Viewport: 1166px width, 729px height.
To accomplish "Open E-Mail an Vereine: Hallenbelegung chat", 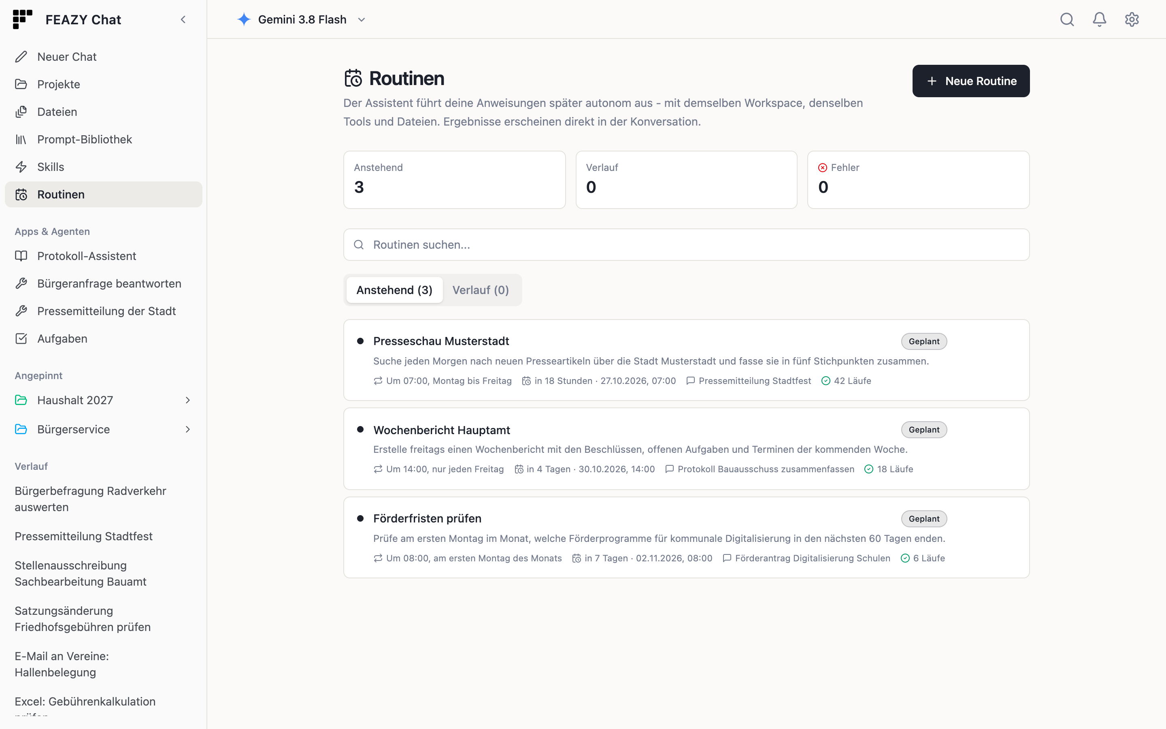I will [x=62, y=664].
